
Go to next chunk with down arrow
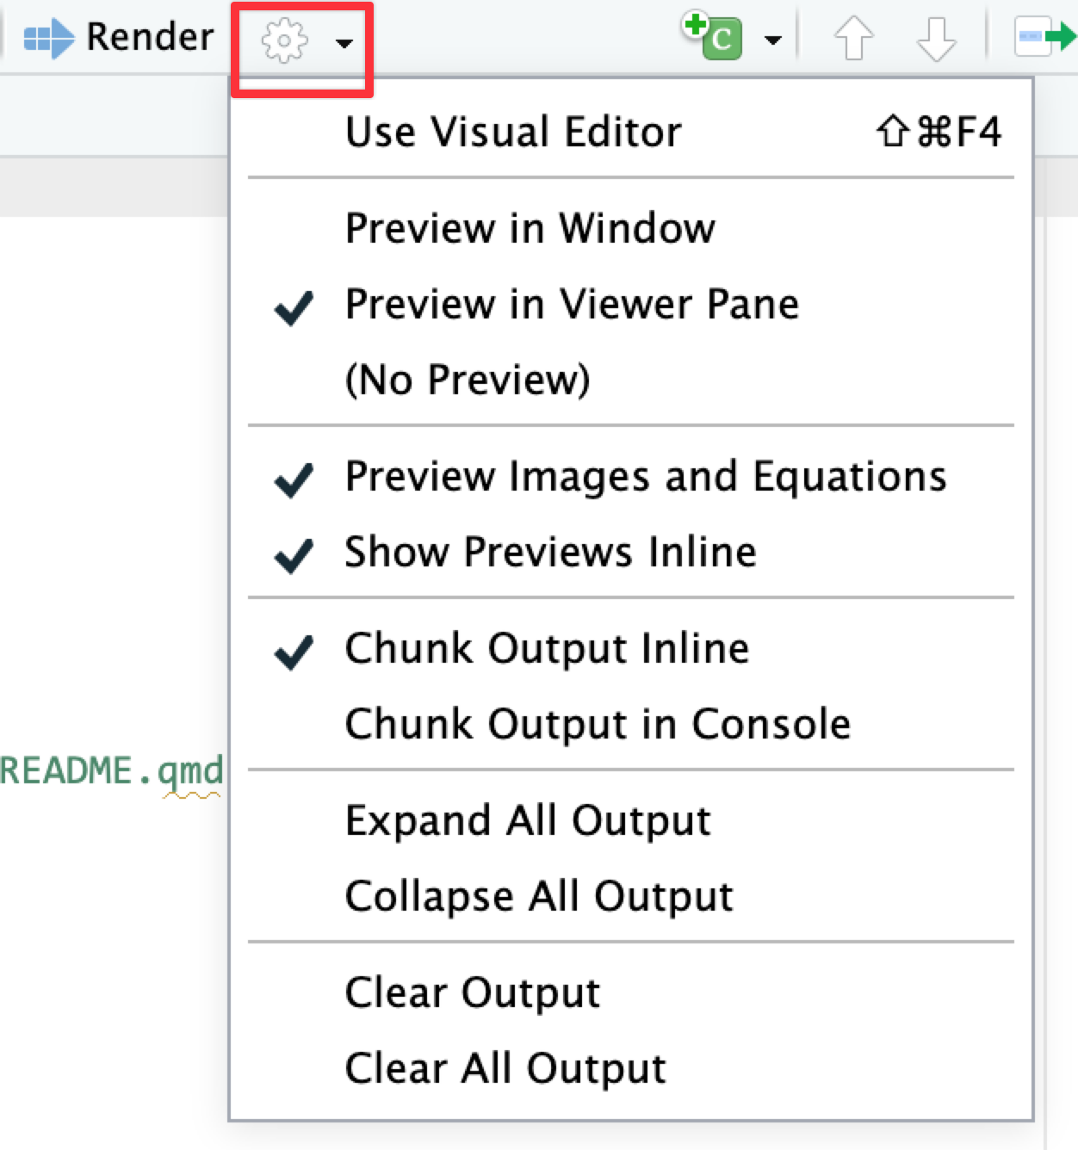pyautogui.click(x=936, y=39)
